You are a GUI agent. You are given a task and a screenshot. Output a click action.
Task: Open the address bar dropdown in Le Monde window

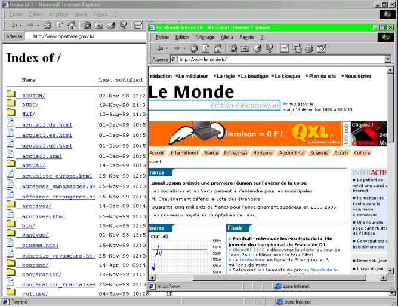(388, 59)
